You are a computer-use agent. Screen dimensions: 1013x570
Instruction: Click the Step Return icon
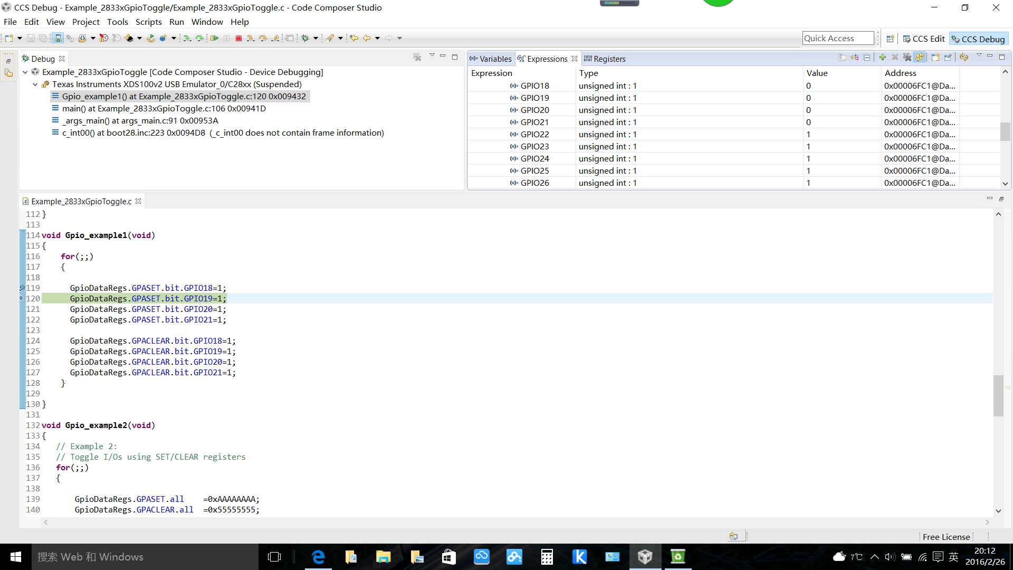(276, 38)
